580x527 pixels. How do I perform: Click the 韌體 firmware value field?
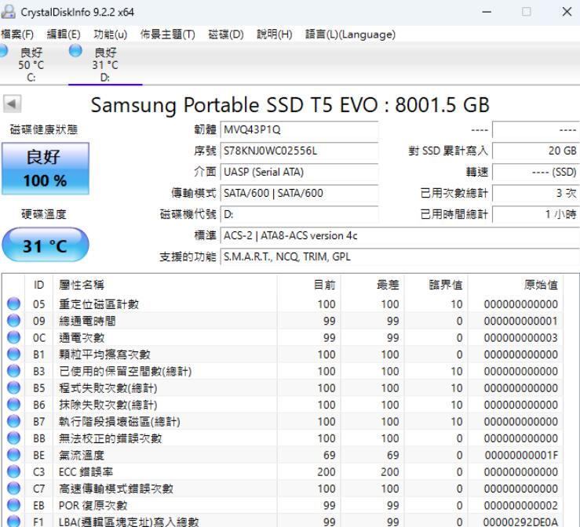click(297, 129)
